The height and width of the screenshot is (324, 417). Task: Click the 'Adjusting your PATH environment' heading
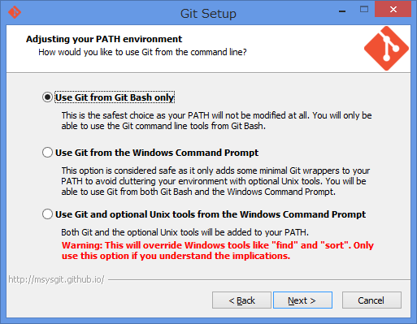(x=104, y=39)
